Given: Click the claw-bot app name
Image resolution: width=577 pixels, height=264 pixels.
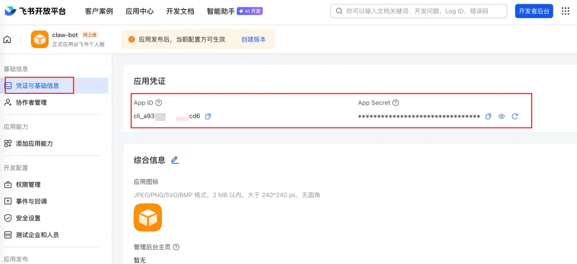Looking at the screenshot, I should (x=65, y=35).
